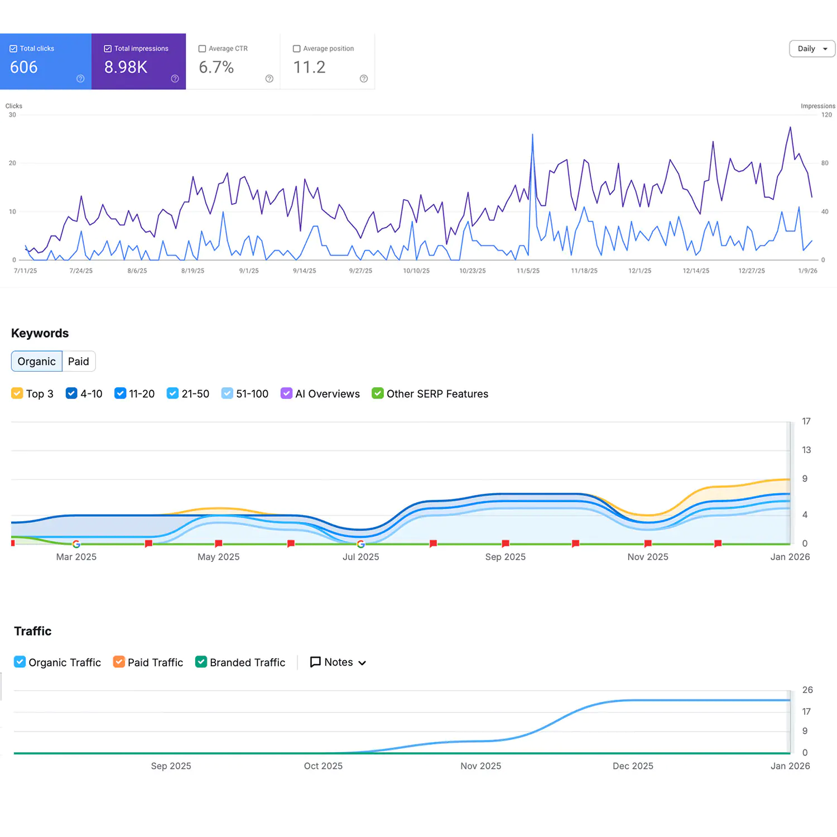The image size is (837, 837).
Task: Enable the Average position metric checkbox
Action: tap(297, 49)
